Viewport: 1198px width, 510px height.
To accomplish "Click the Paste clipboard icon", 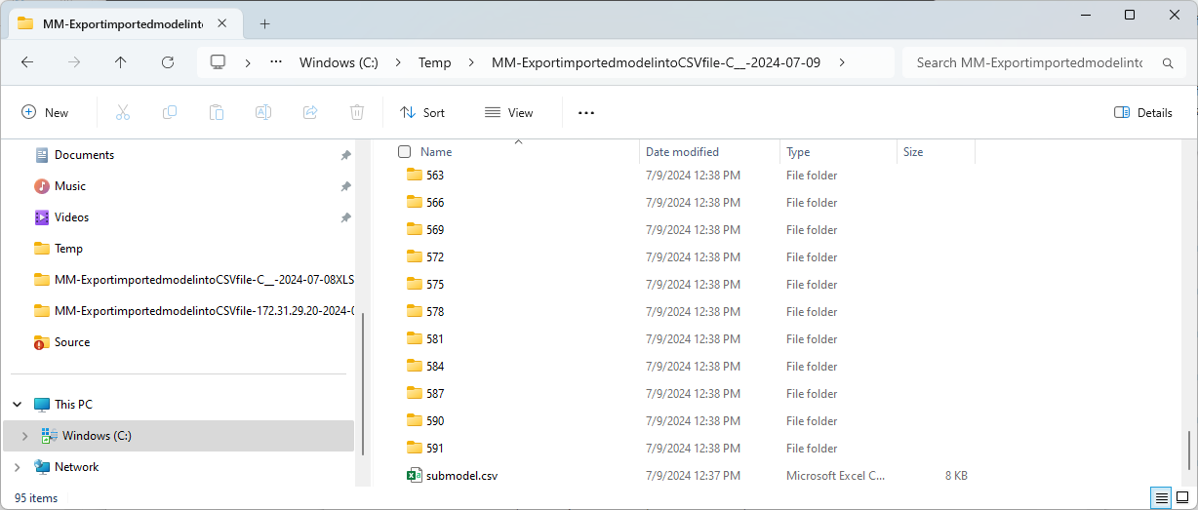I will point(217,112).
